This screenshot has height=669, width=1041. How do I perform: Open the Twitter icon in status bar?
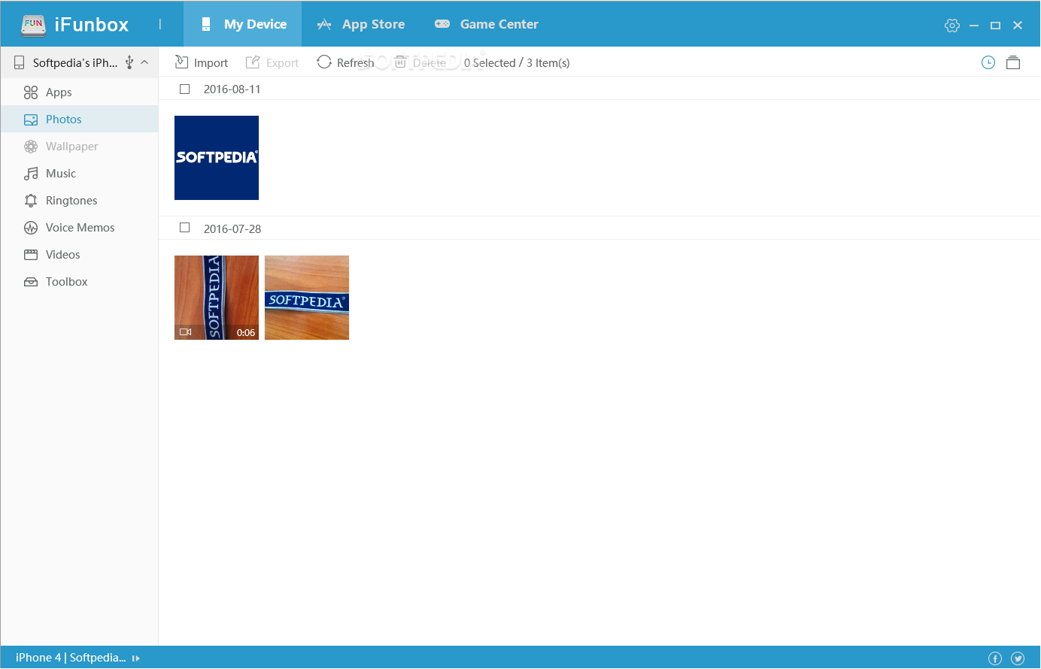(x=1018, y=658)
